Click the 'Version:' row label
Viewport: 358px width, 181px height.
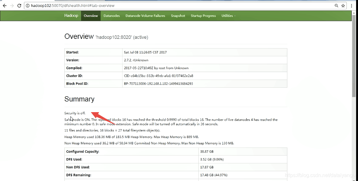[73, 60]
